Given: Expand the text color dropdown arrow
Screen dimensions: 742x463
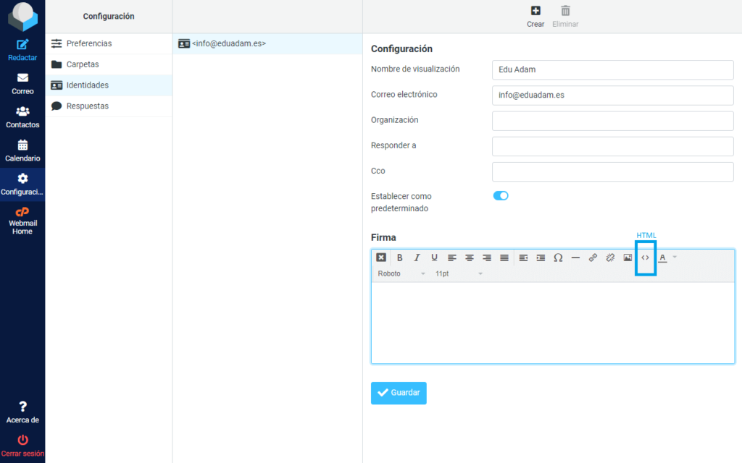Looking at the screenshot, I should (x=675, y=258).
